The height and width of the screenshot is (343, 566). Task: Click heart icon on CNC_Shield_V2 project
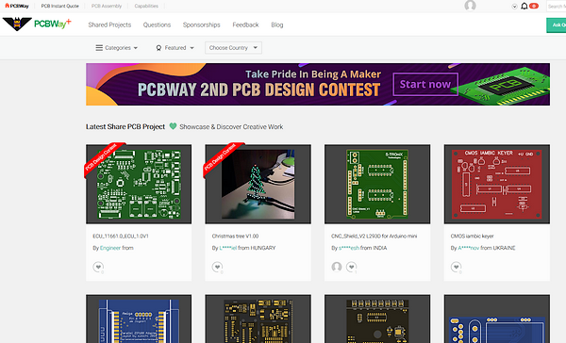(351, 267)
